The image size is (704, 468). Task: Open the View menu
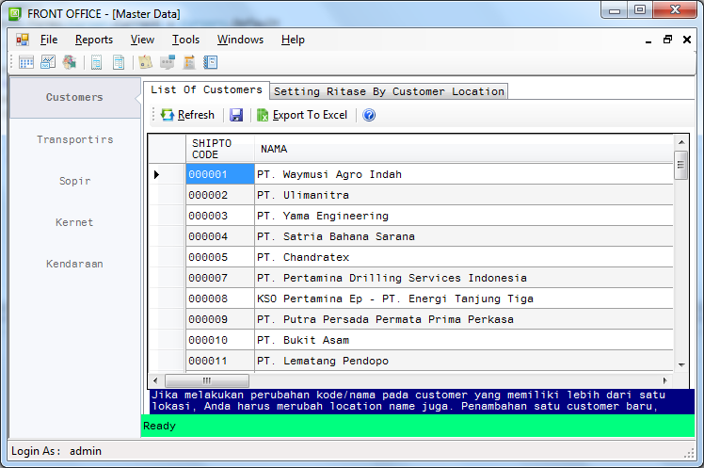142,40
